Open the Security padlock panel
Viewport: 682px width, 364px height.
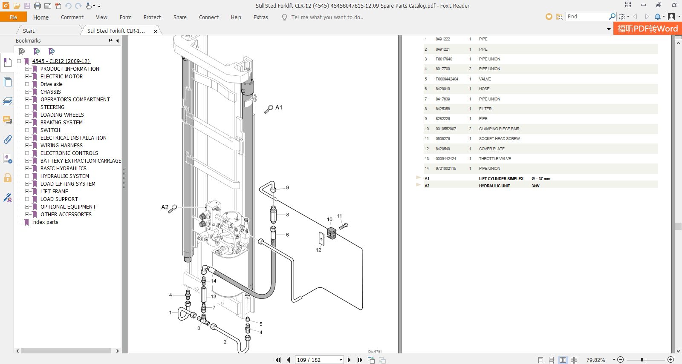point(8,178)
